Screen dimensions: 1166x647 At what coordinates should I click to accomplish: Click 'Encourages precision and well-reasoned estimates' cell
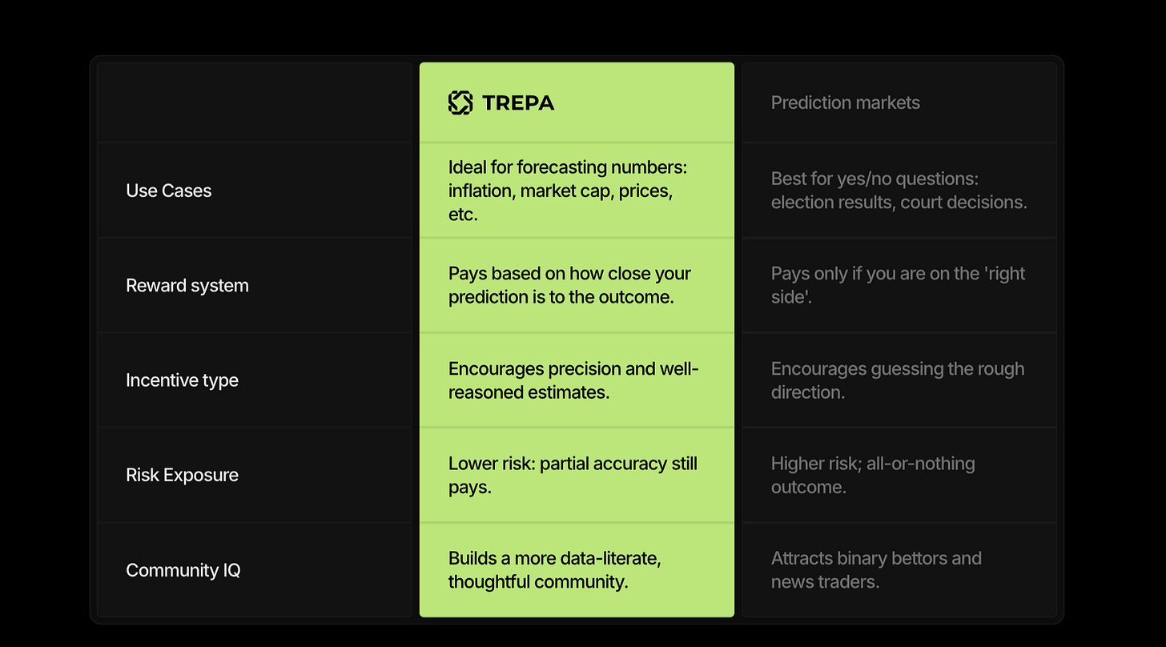577,380
